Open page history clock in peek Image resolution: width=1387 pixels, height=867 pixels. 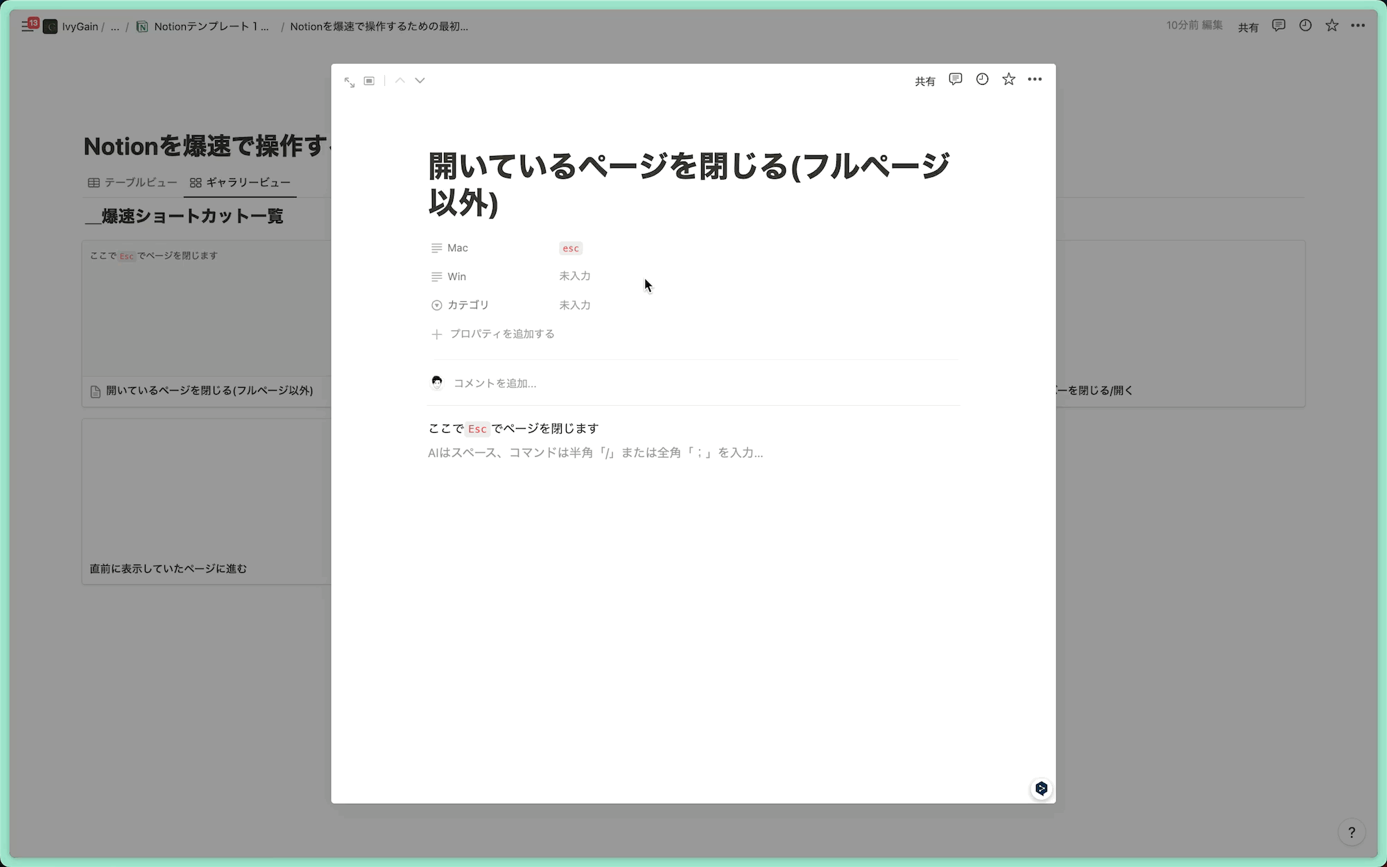tap(982, 80)
